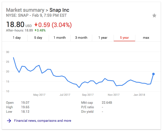The image size is (163, 131).
Task: Click the May 2017 axis label
Action: [39, 95]
